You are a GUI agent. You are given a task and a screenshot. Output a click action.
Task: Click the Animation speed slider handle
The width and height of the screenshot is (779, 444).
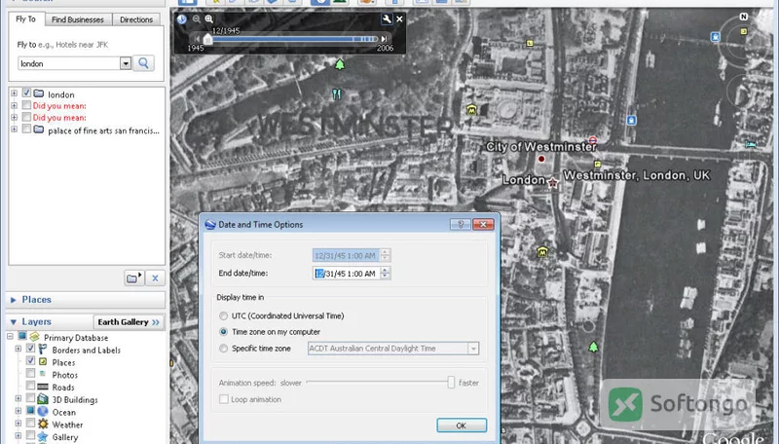[x=451, y=382]
